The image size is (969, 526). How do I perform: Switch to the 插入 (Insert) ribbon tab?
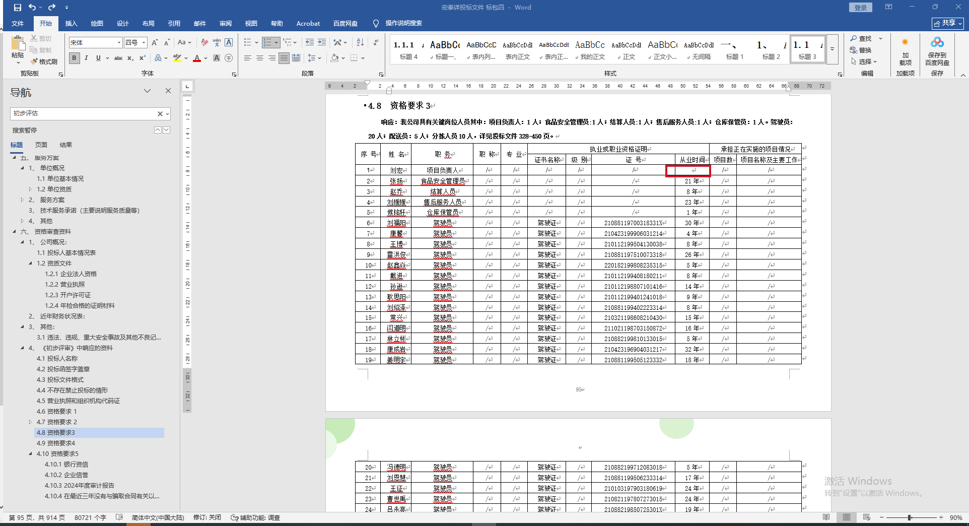click(72, 24)
